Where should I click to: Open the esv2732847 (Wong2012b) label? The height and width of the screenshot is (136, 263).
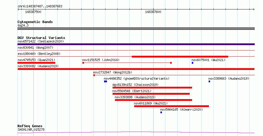tap(113, 72)
